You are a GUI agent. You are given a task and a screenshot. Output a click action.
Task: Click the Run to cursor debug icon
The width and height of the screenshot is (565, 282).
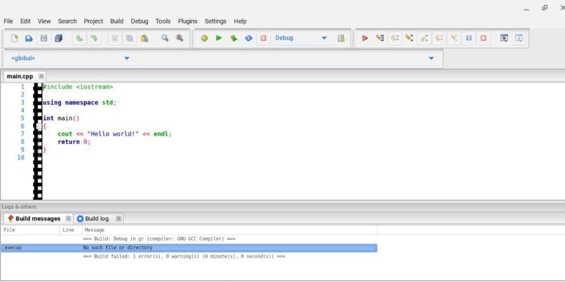click(380, 38)
